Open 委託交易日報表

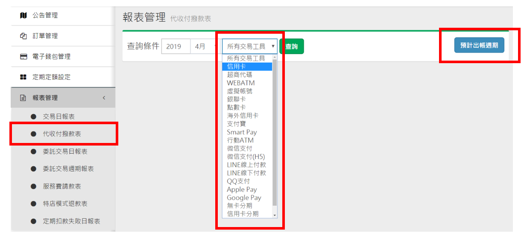coord(65,152)
